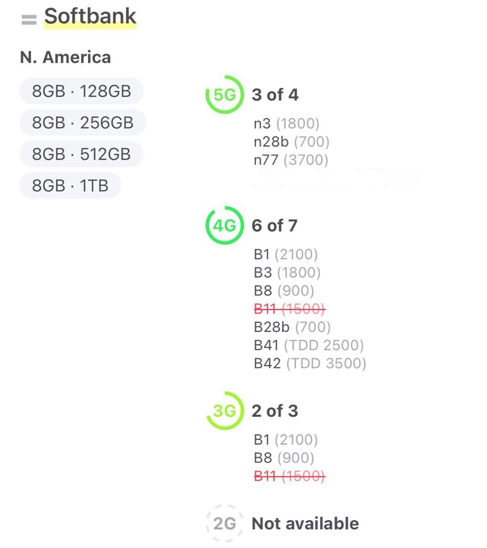Click the 5G '3 of 4' summary
Screen dimensions: 487x548
click(275, 95)
